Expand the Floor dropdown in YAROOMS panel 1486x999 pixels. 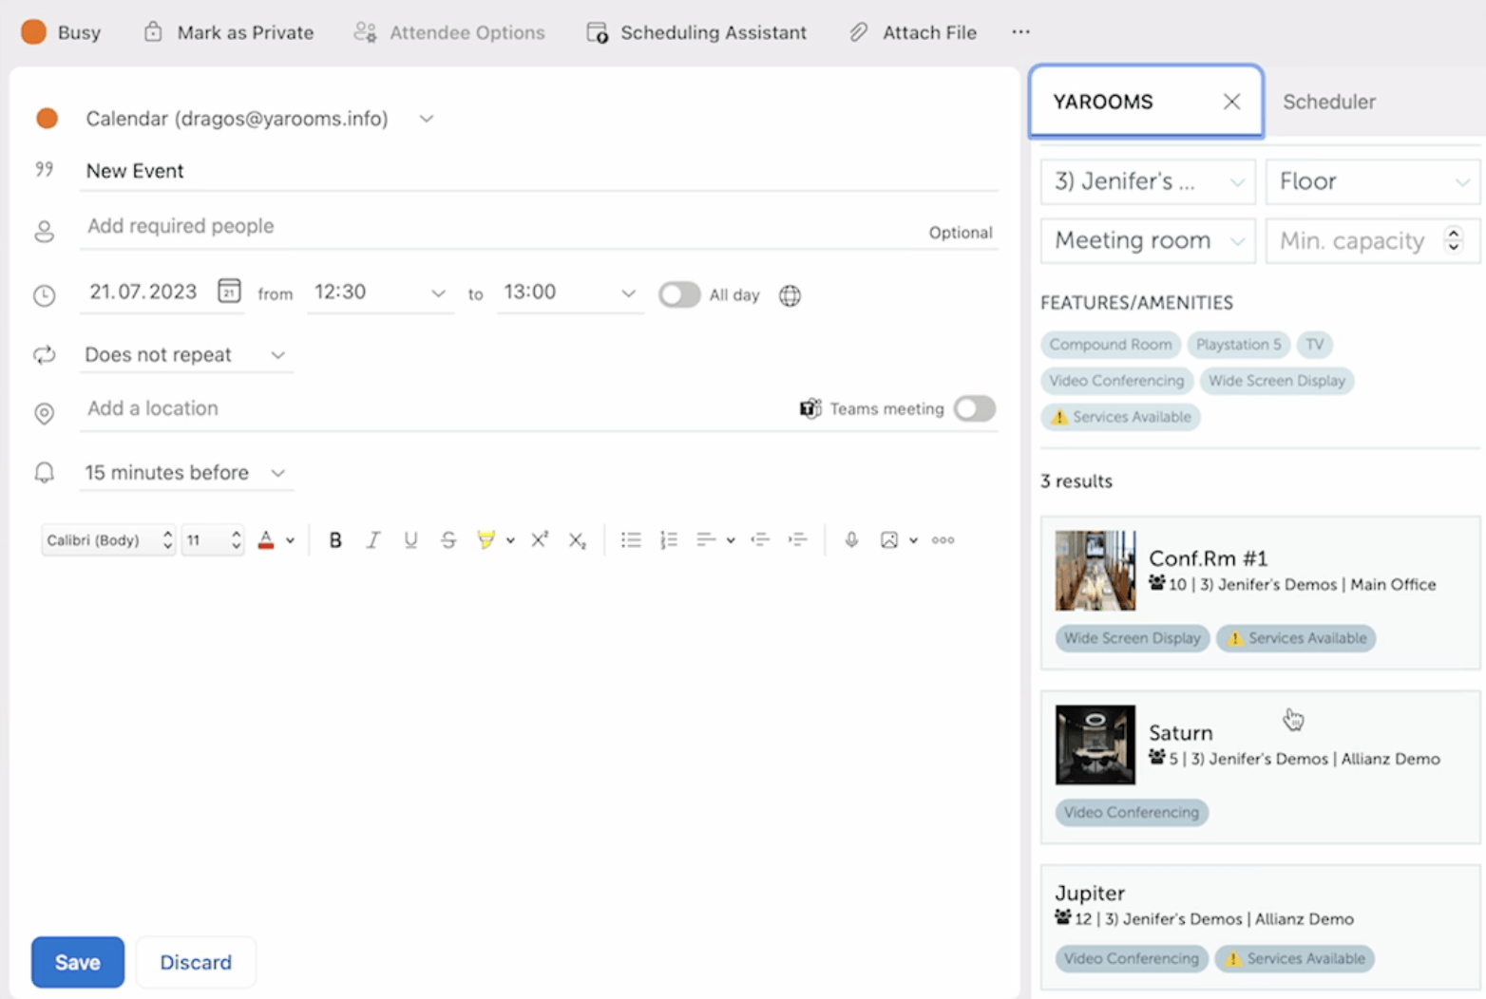(1463, 181)
